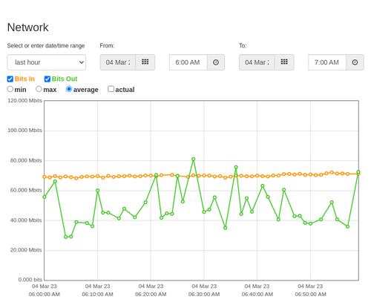Click the '120.000 Mbits' axis label
This screenshot has width=371, height=299.
pos(24,100)
